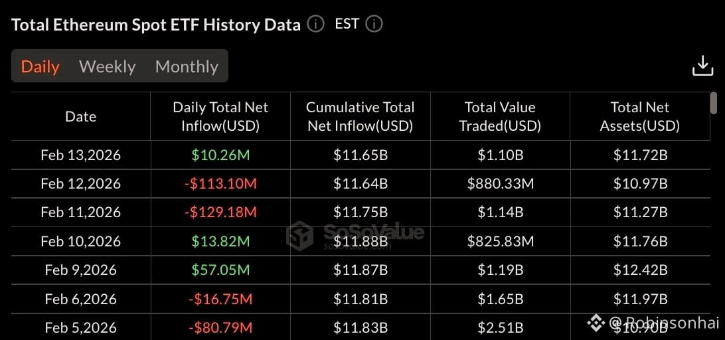Screen dimensions: 725x340
Task: Click Daily Total Net Inflow column header
Action: [x=220, y=117]
